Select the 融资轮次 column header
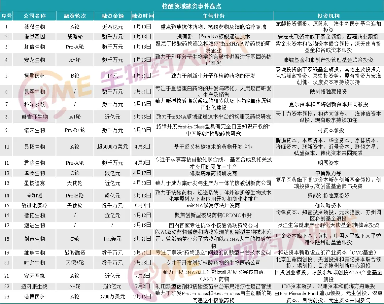The image size is (384, 304). point(75,16)
